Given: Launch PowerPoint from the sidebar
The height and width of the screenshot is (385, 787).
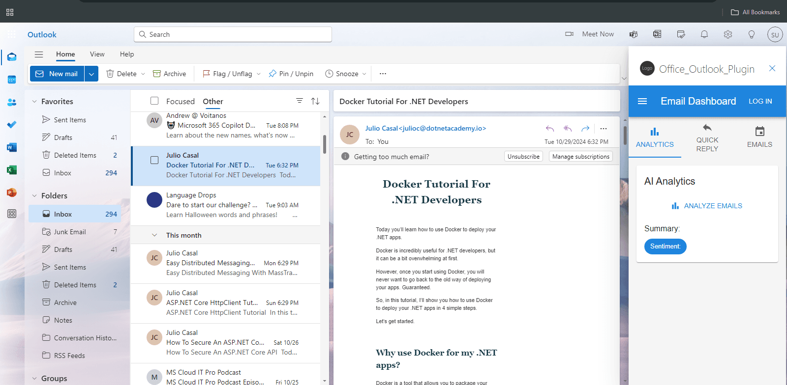Looking at the screenshot, I should tap(12, 192).
